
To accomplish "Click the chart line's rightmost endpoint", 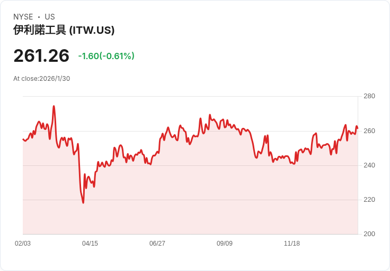I will click(x=358, y=128).
